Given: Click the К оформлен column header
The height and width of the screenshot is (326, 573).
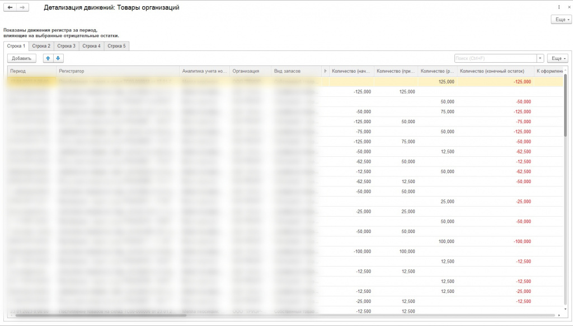Looking at the screenshot, I should tap(548, 71).
